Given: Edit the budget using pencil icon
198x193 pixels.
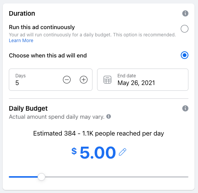Looking at the screenshot, I should (x=122, y=152).
